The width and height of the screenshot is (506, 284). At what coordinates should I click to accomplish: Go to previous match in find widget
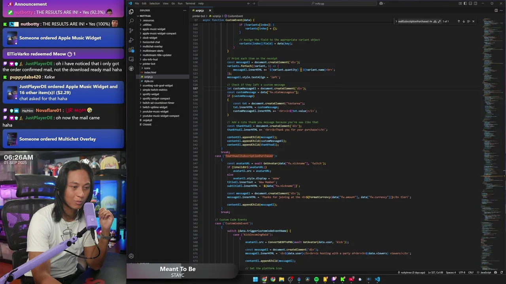[459, 21]
